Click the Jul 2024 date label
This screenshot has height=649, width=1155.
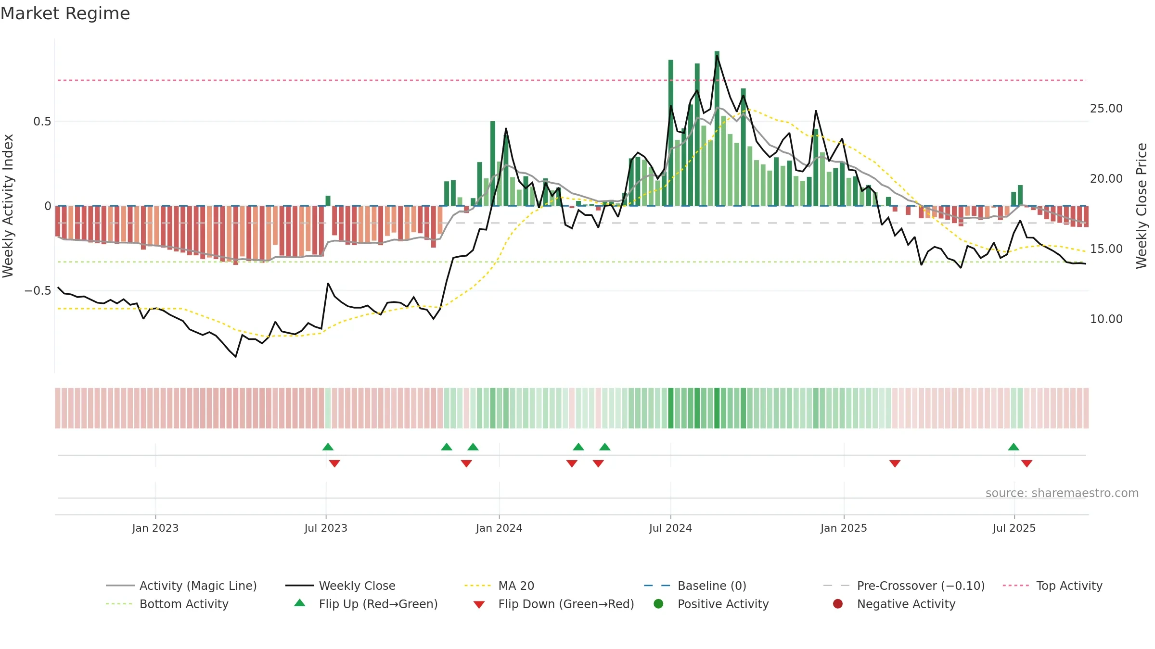point(670,528)
